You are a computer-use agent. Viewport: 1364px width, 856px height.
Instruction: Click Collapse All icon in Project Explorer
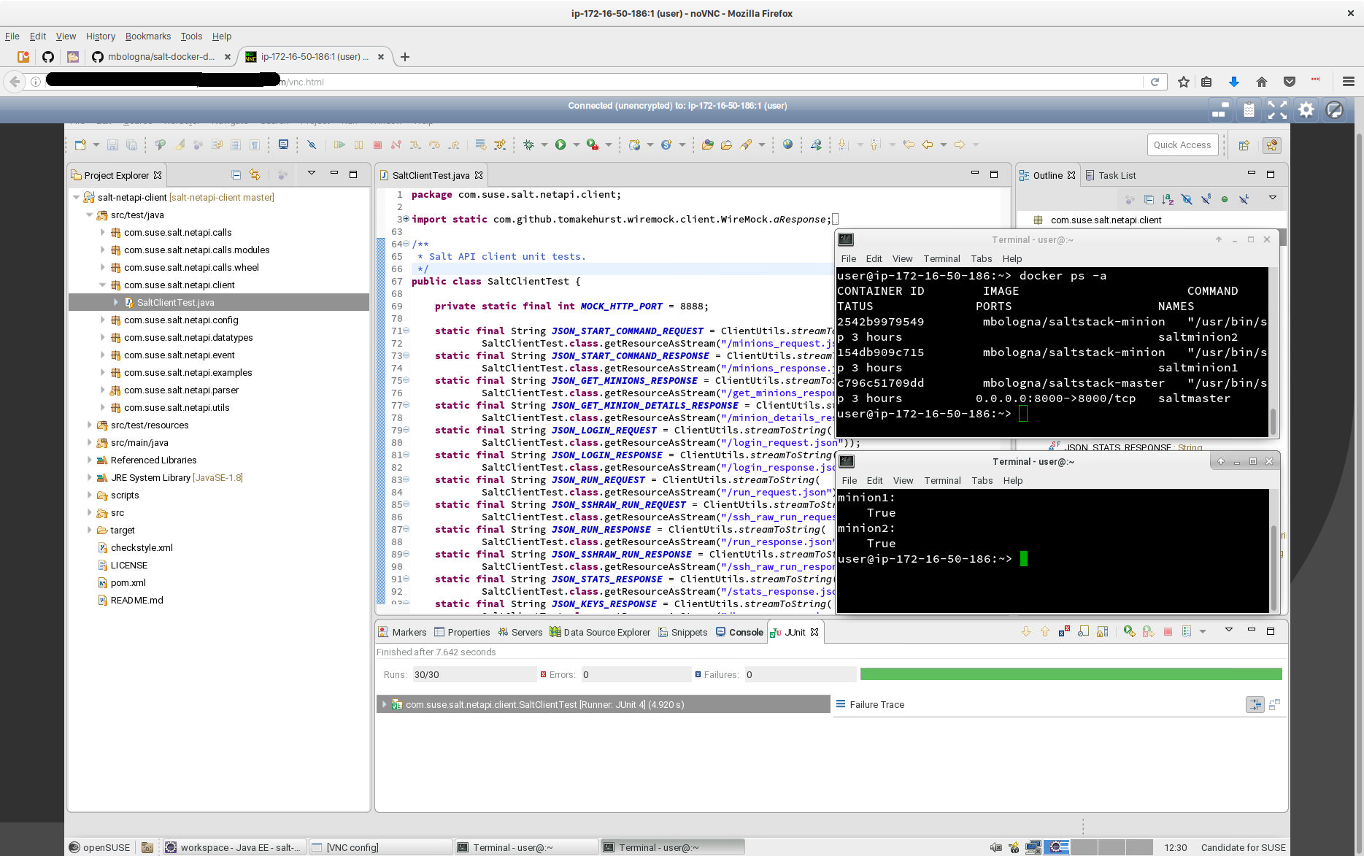point(236,175)
